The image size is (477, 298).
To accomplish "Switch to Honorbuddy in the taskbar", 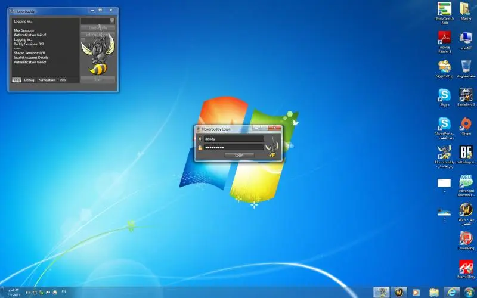I will [x=382, y=292].
